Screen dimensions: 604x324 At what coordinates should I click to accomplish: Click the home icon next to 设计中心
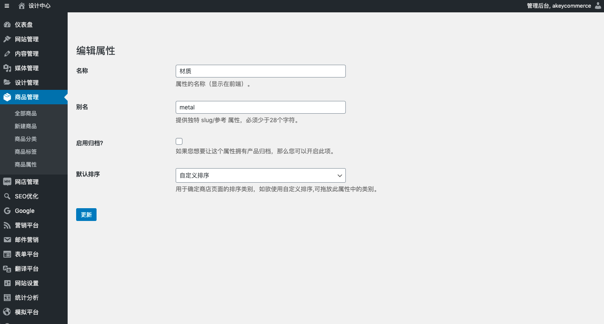22,6
